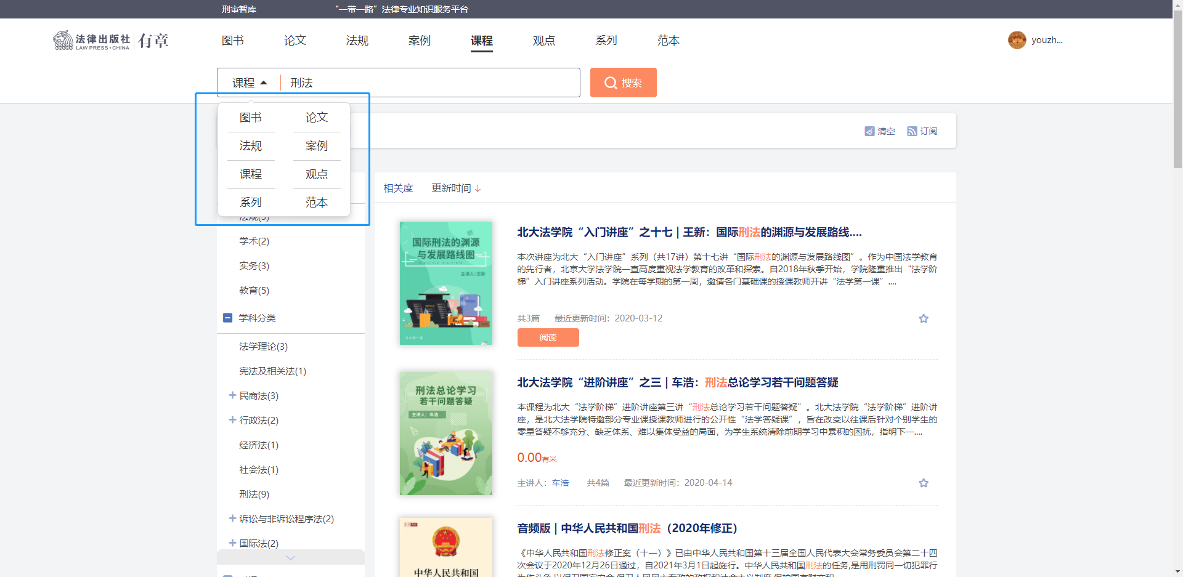Viewport: 1183px width, 577px height.
Task: Click the user avatar icon
Action: tap(1017, 40)
